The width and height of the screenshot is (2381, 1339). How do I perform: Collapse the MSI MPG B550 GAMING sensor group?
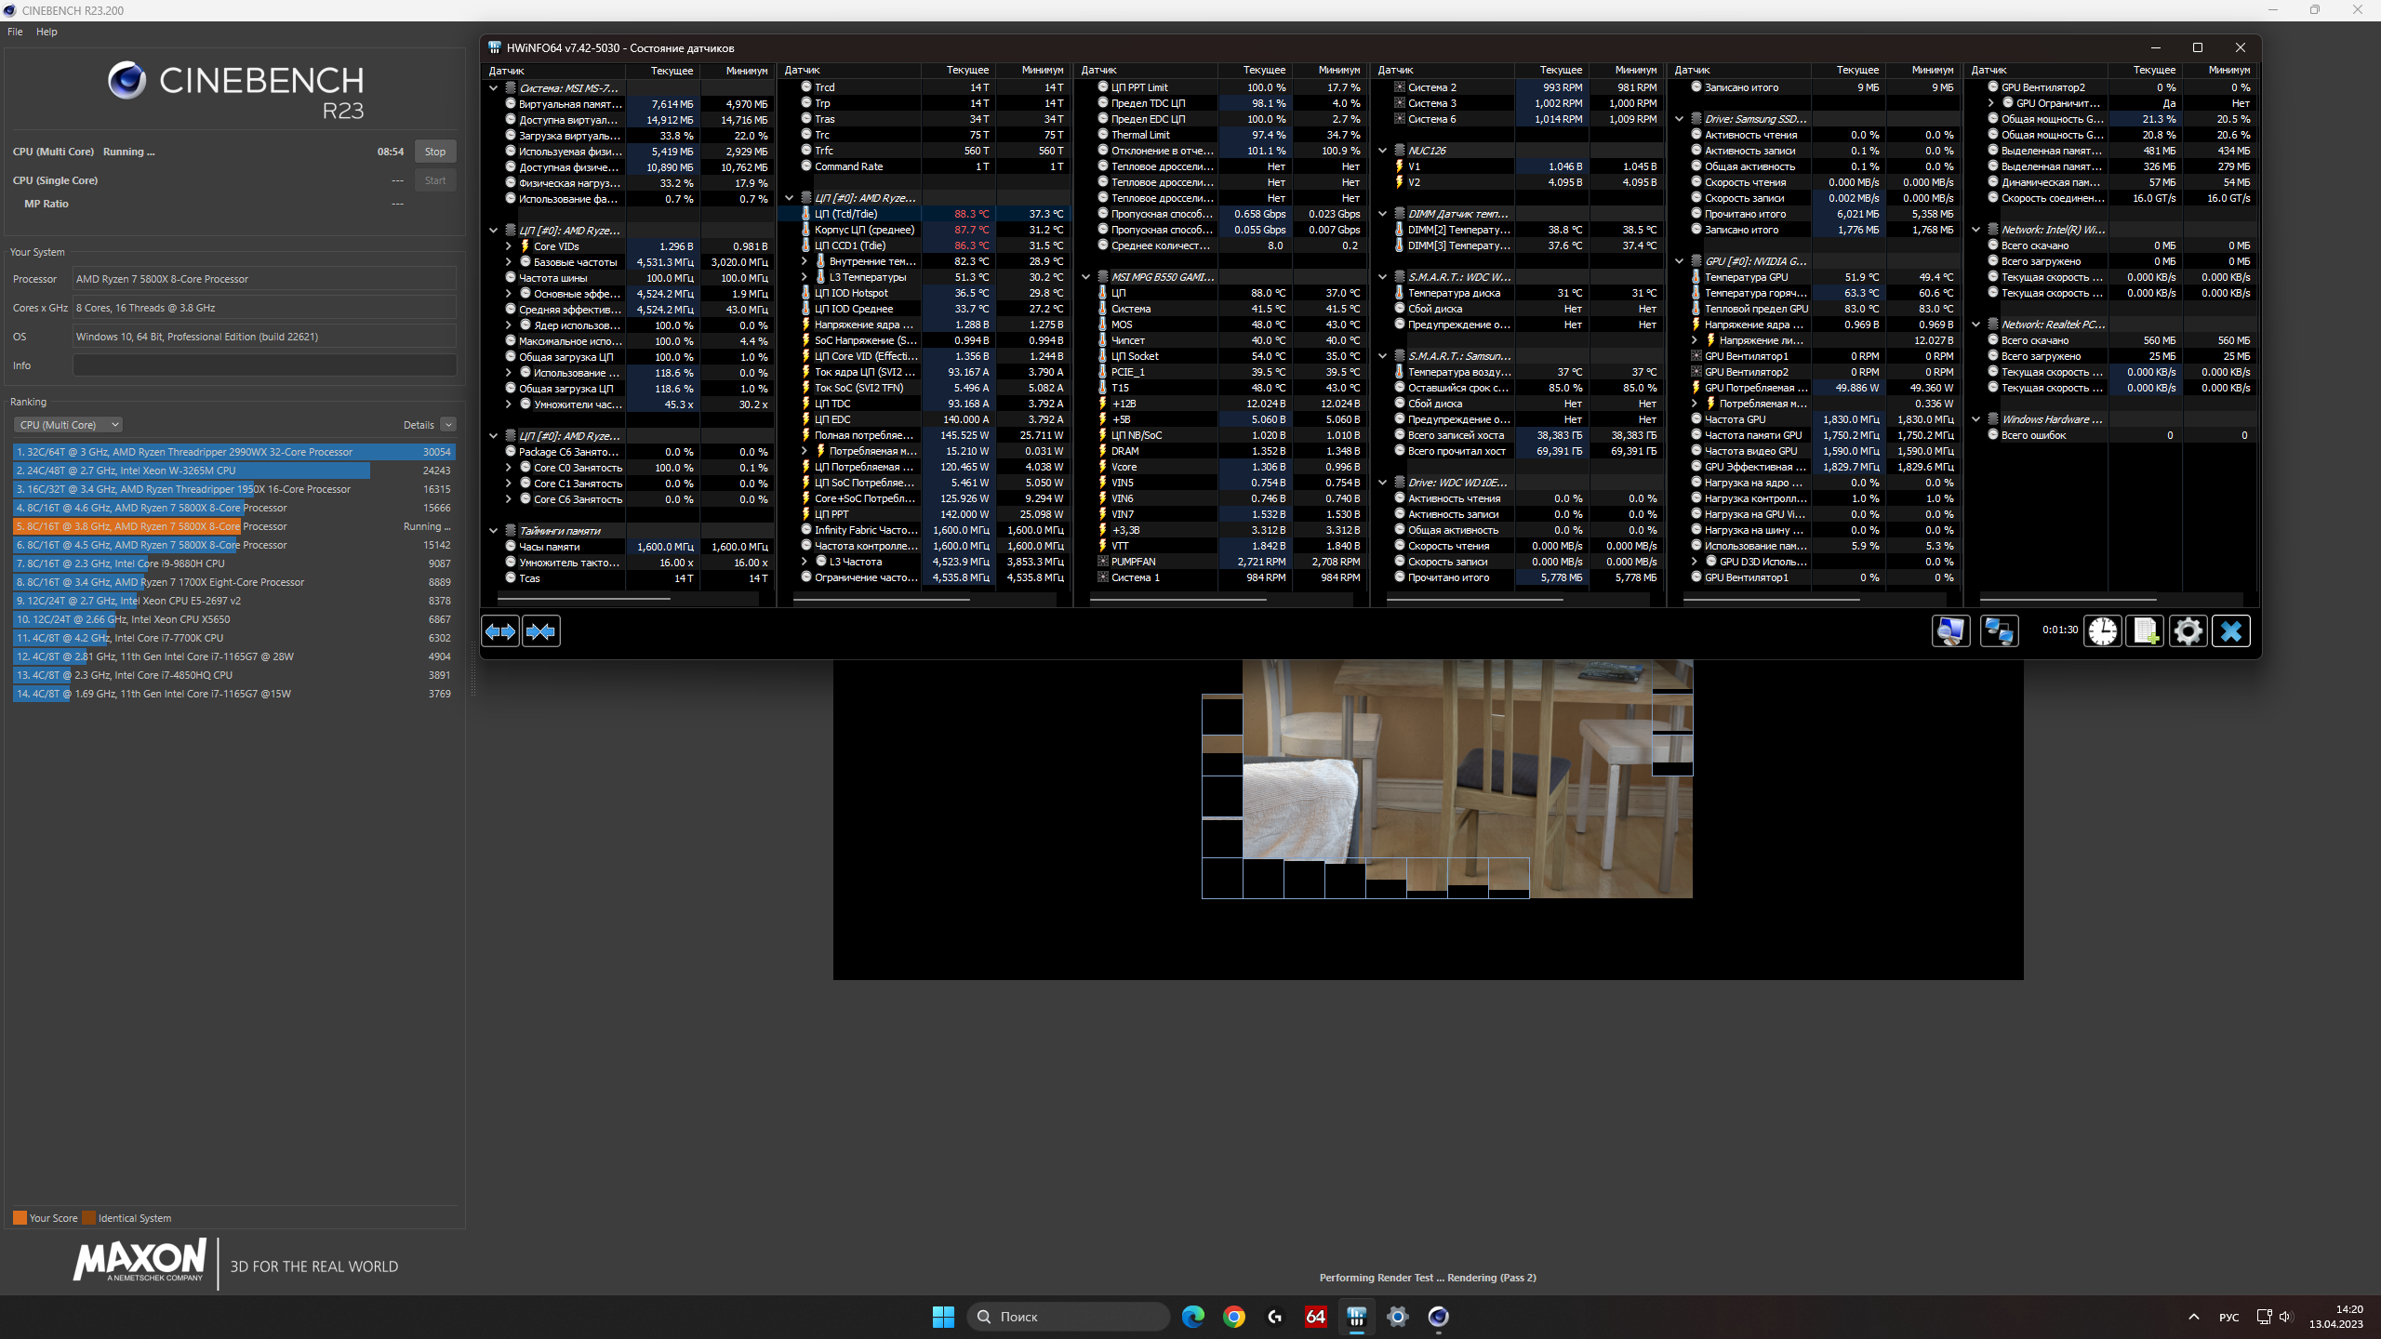point(1085,277)
